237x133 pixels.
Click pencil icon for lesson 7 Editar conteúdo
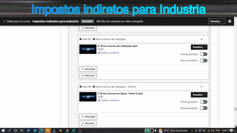coord(99,100)
